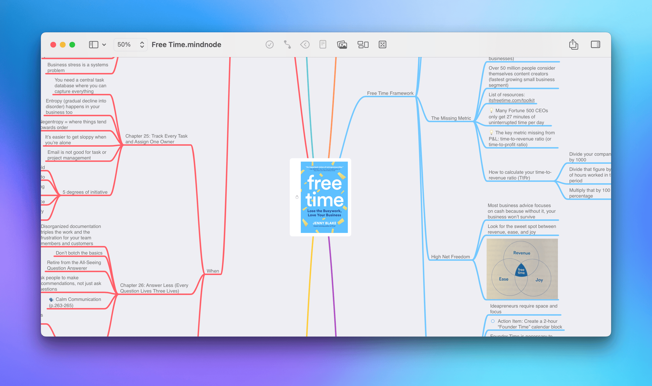The image size is (652, 386).
Task: Select the 5 degrees of initiative node
Action: point(85,192)
